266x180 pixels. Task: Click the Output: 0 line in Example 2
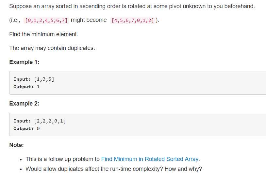pos(26,128)
